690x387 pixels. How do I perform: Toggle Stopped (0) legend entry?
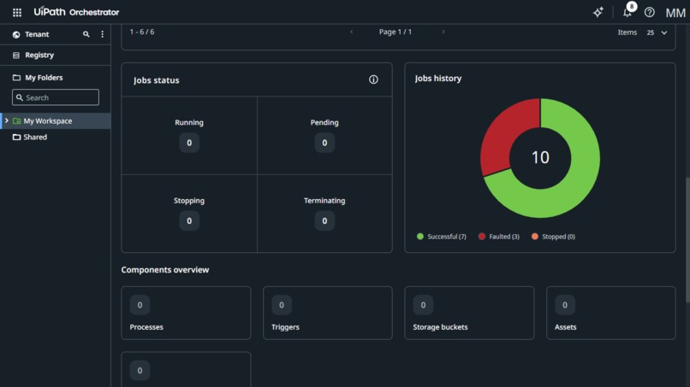click(553, 237)
